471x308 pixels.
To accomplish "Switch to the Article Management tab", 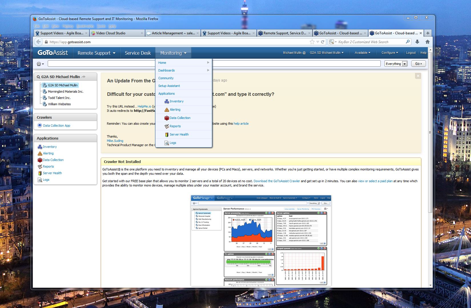I will click(x=173, y=33).
